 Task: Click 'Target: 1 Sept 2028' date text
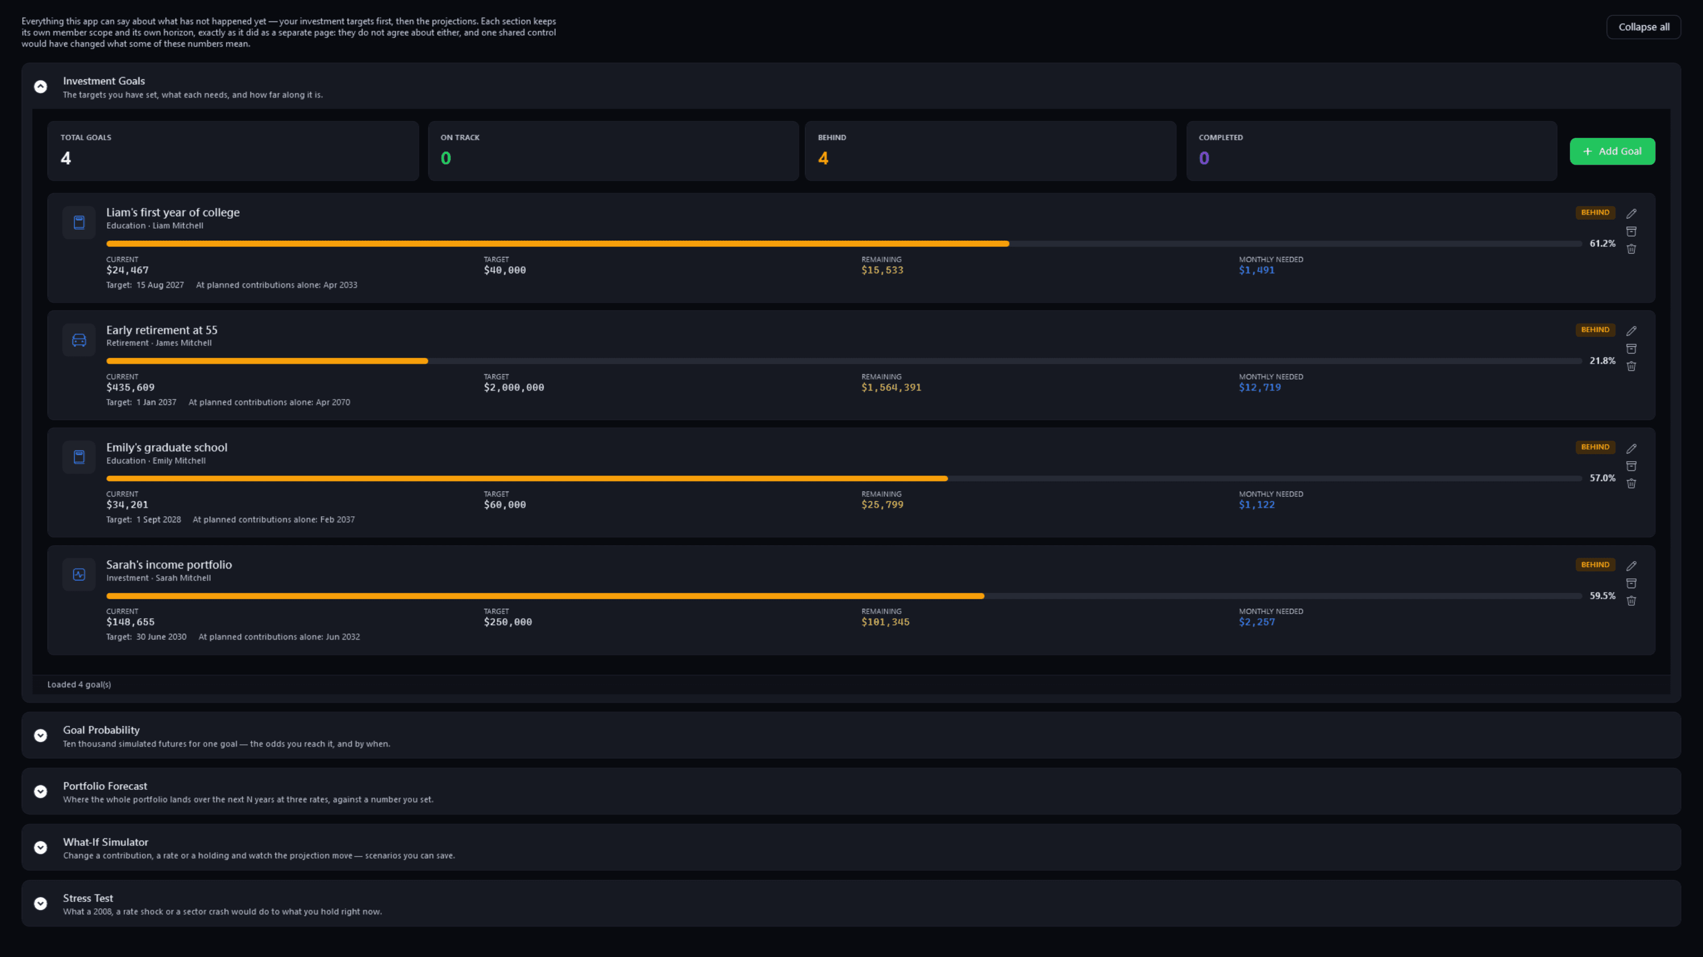tap(143, 520)
